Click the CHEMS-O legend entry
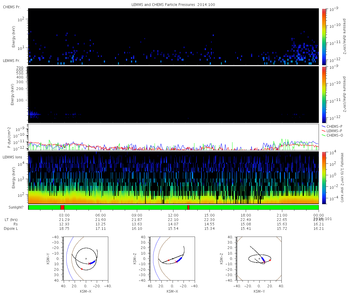 coord(332,135)
